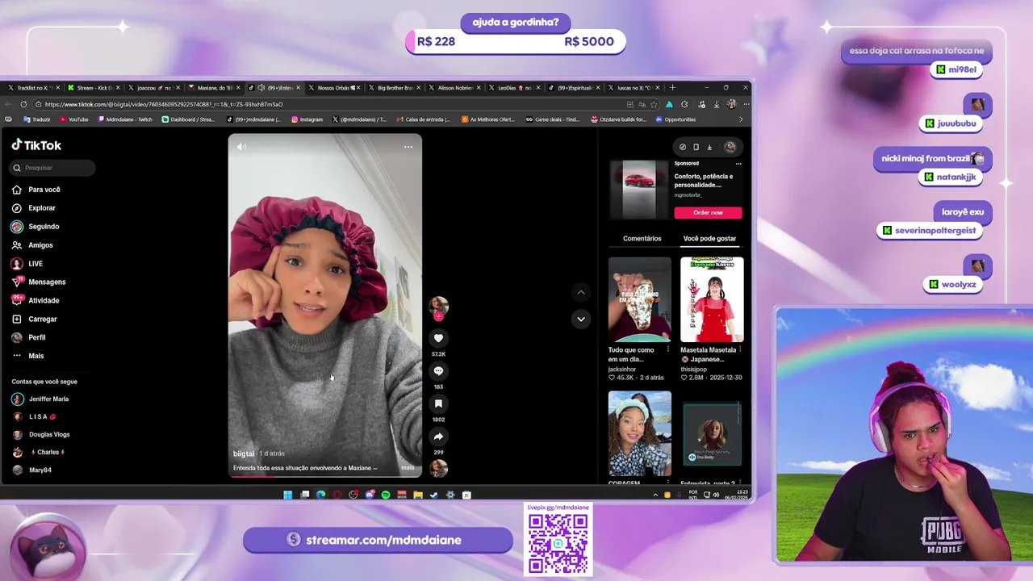Viewport: 1033px width, 581px height.
Task: Open Spotify from the taskbar
Action: (385, 495)
